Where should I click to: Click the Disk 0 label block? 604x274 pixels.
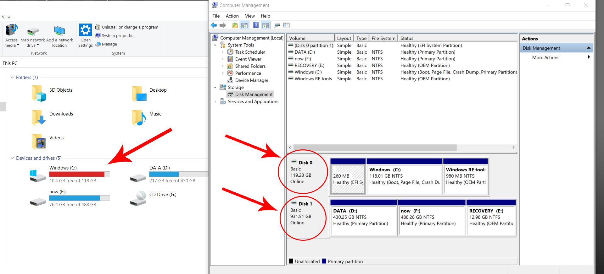(x=308, y=176)
